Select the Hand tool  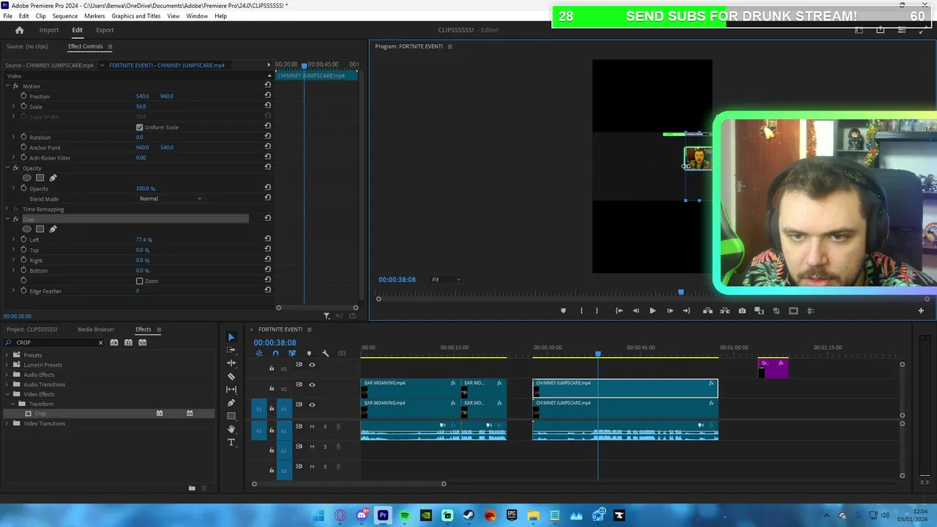point(231,429)
